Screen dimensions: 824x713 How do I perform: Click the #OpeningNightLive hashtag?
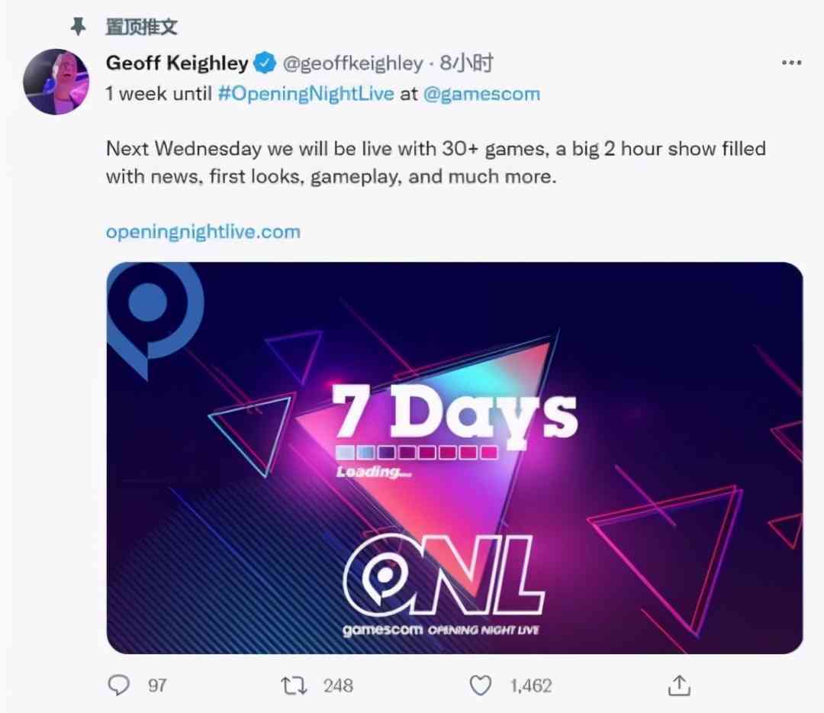coord(306,94)
